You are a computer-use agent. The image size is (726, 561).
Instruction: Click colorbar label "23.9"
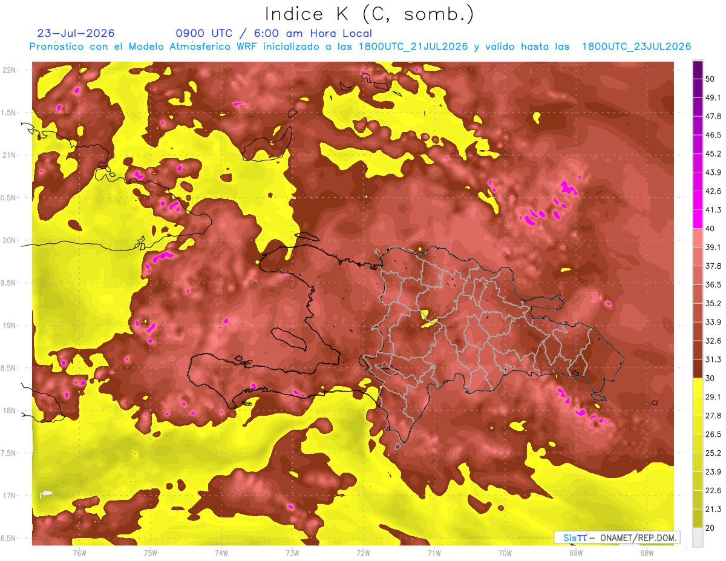pos(713,471)
